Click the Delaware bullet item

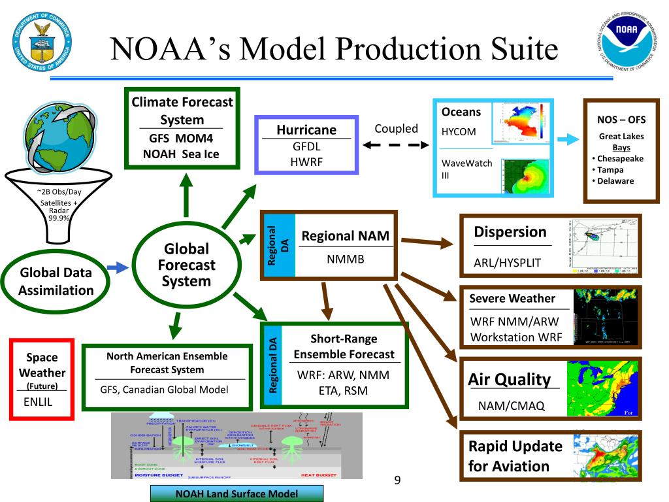pos(613,181)
